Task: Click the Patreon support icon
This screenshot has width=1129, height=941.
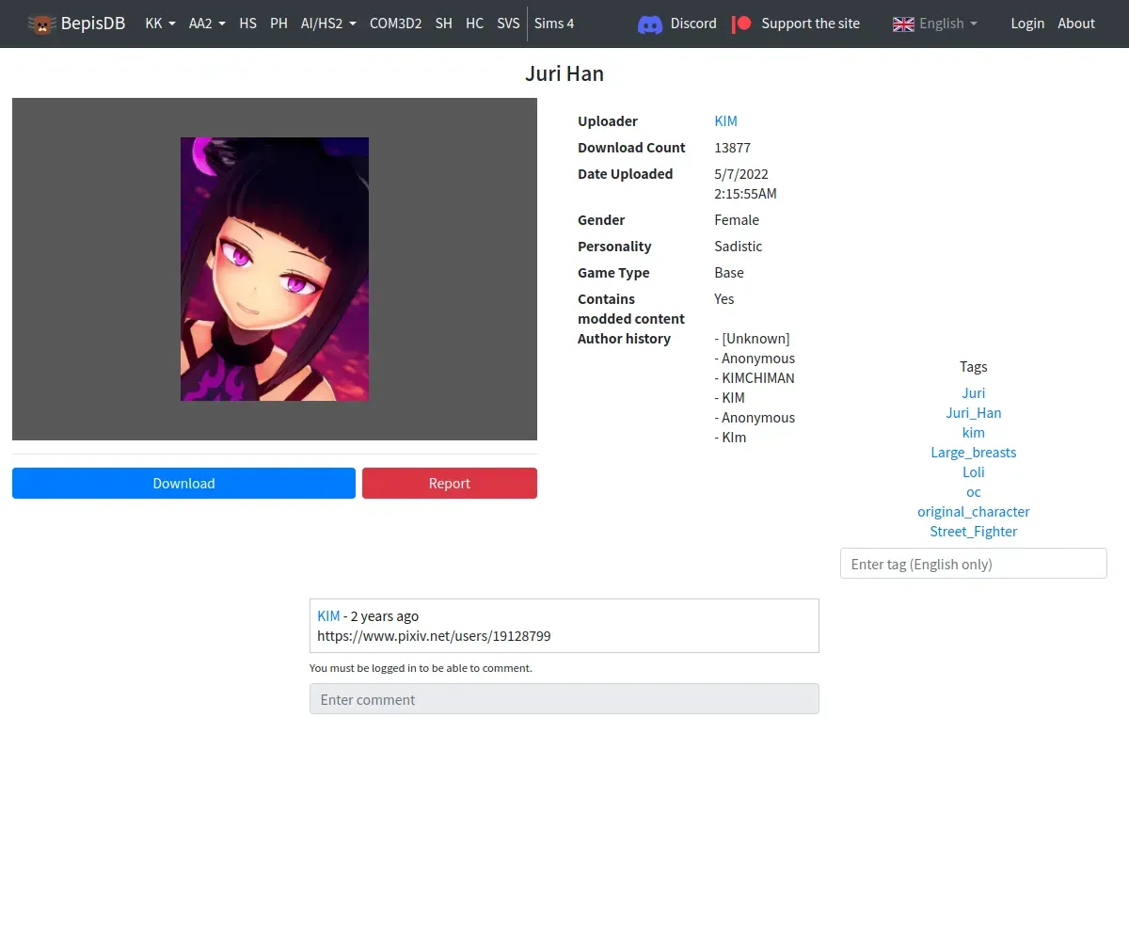Action: pyautogui.click(x=742, y=24)
